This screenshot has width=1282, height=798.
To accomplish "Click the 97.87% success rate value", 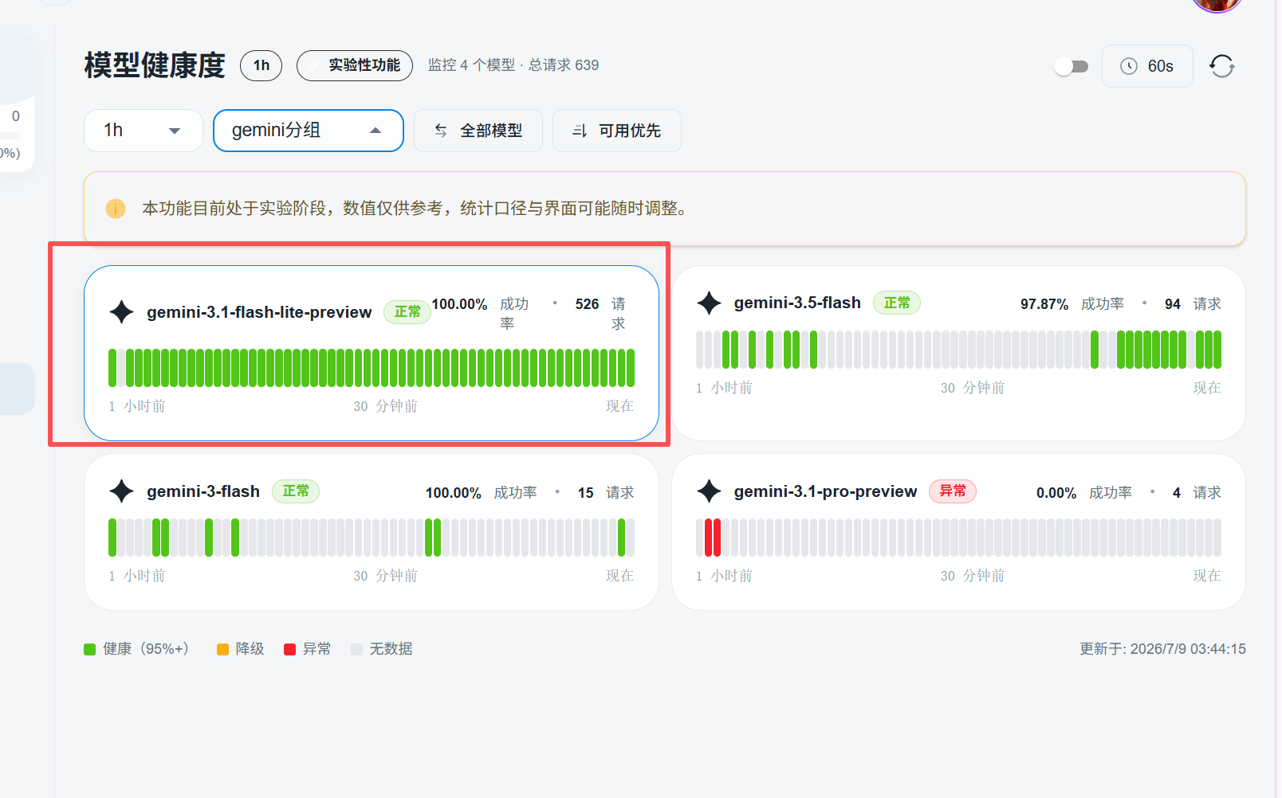I will (1044, 304).
